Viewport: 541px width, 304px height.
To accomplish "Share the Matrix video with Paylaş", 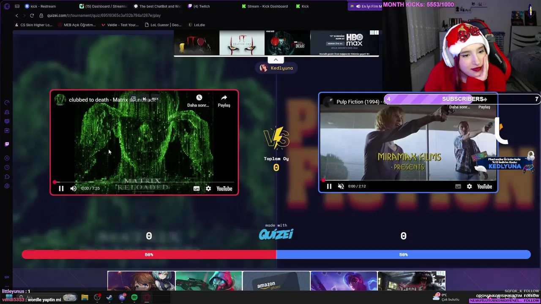I will (x=224, y=101).
